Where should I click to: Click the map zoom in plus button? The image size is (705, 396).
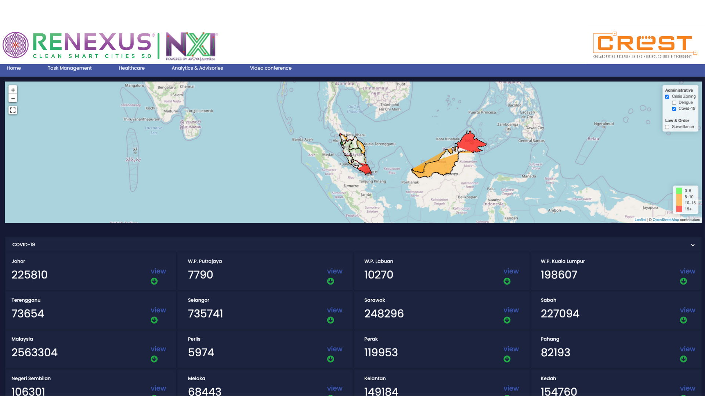point(13,90)
